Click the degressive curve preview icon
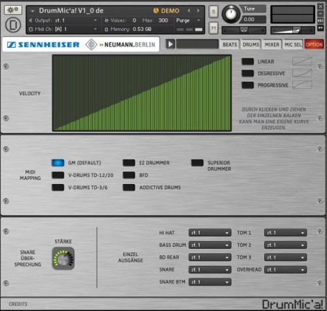 click(302, 73)
